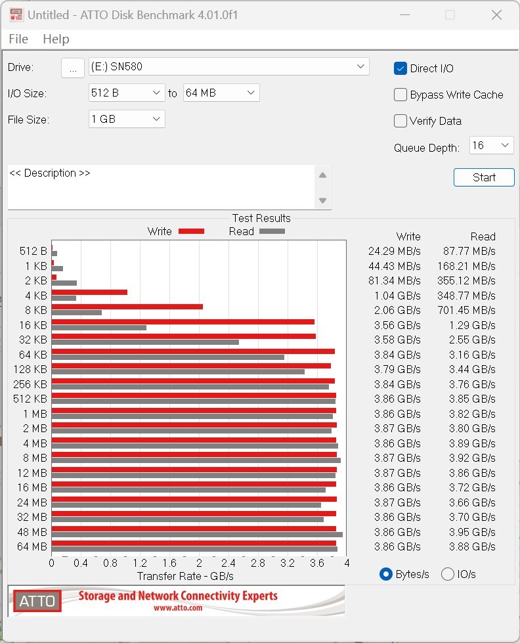Click the 64 MB row label in chart
Image resolution: width=520 pixels, height=643 pixels.
32,546
